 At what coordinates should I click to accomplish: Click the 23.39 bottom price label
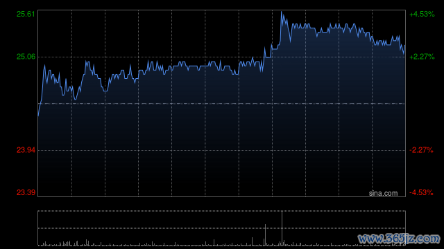26,192
